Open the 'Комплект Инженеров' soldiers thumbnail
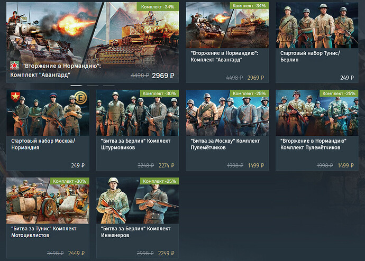 (x=138, y=201)
